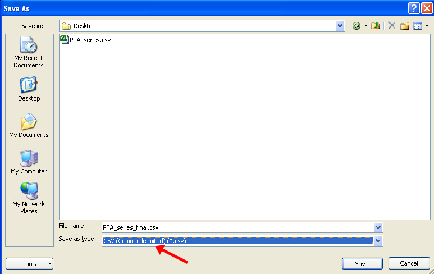Image resolution: width=434 pixels, height=274 pixels.
Task: Click the Back navigation arrow icon
Action: 357,26
